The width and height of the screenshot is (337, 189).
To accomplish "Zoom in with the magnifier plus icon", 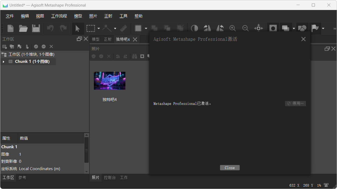I will coord(233,28).
